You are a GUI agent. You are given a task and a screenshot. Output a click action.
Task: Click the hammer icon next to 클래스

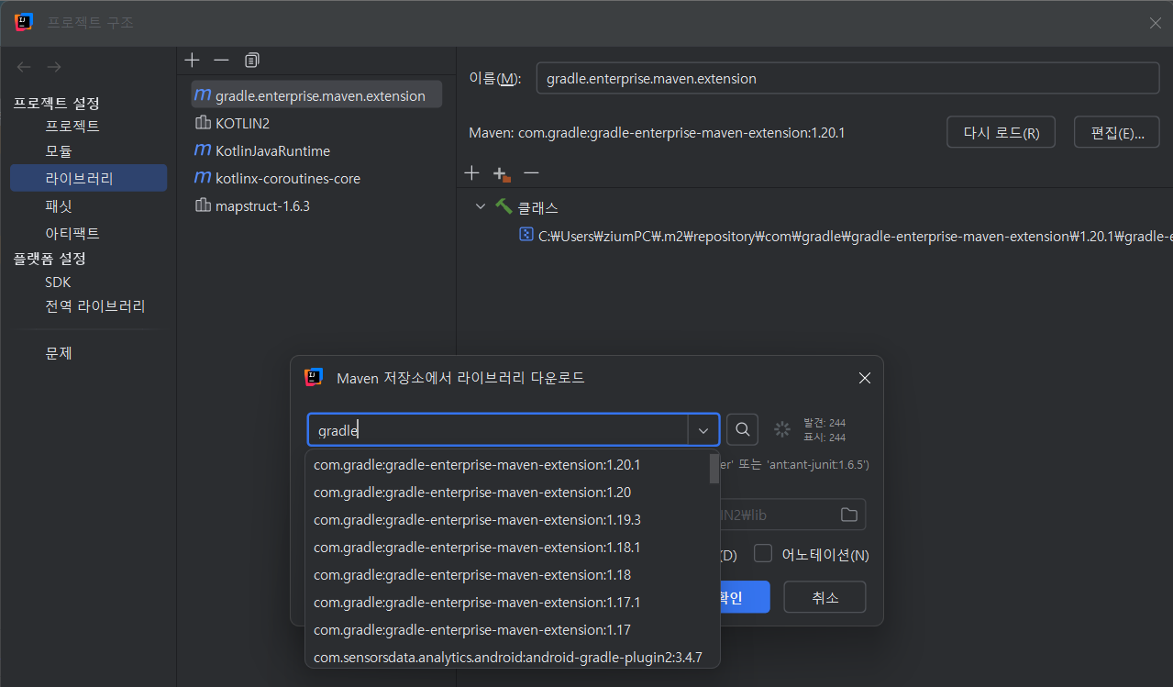[504, 206]
